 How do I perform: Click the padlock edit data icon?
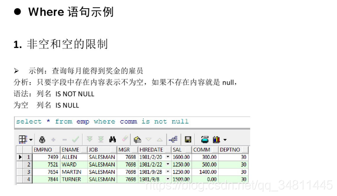[x=42, y=140]
